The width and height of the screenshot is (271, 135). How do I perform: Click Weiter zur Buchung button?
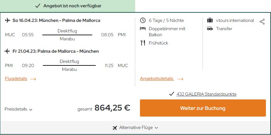tap(203, 108)
